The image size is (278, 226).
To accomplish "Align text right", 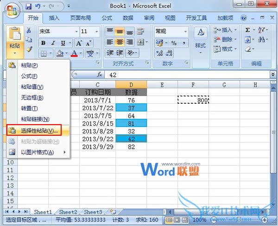I will 130,42.
